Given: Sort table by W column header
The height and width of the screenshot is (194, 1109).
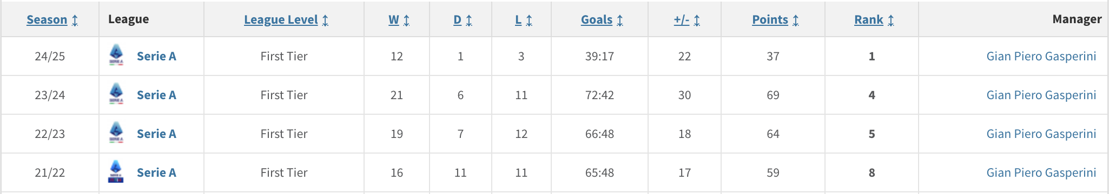Looking at the screenshot, I should (x=394, y=20).
